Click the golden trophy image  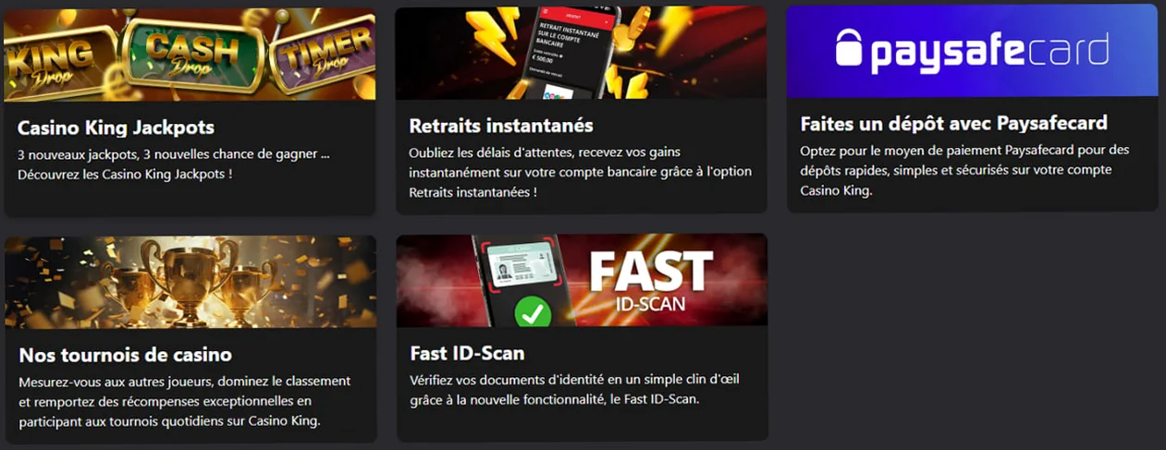(191, 280)
